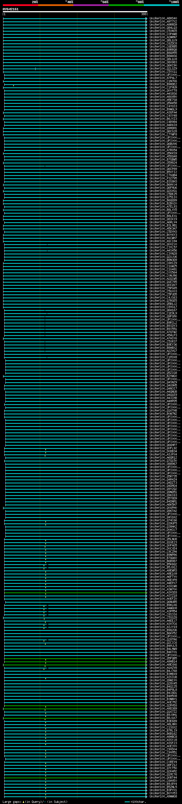Select hit label UniRef100_C6ZDC8
Viewport: 182px width, 804px height.
163,43
